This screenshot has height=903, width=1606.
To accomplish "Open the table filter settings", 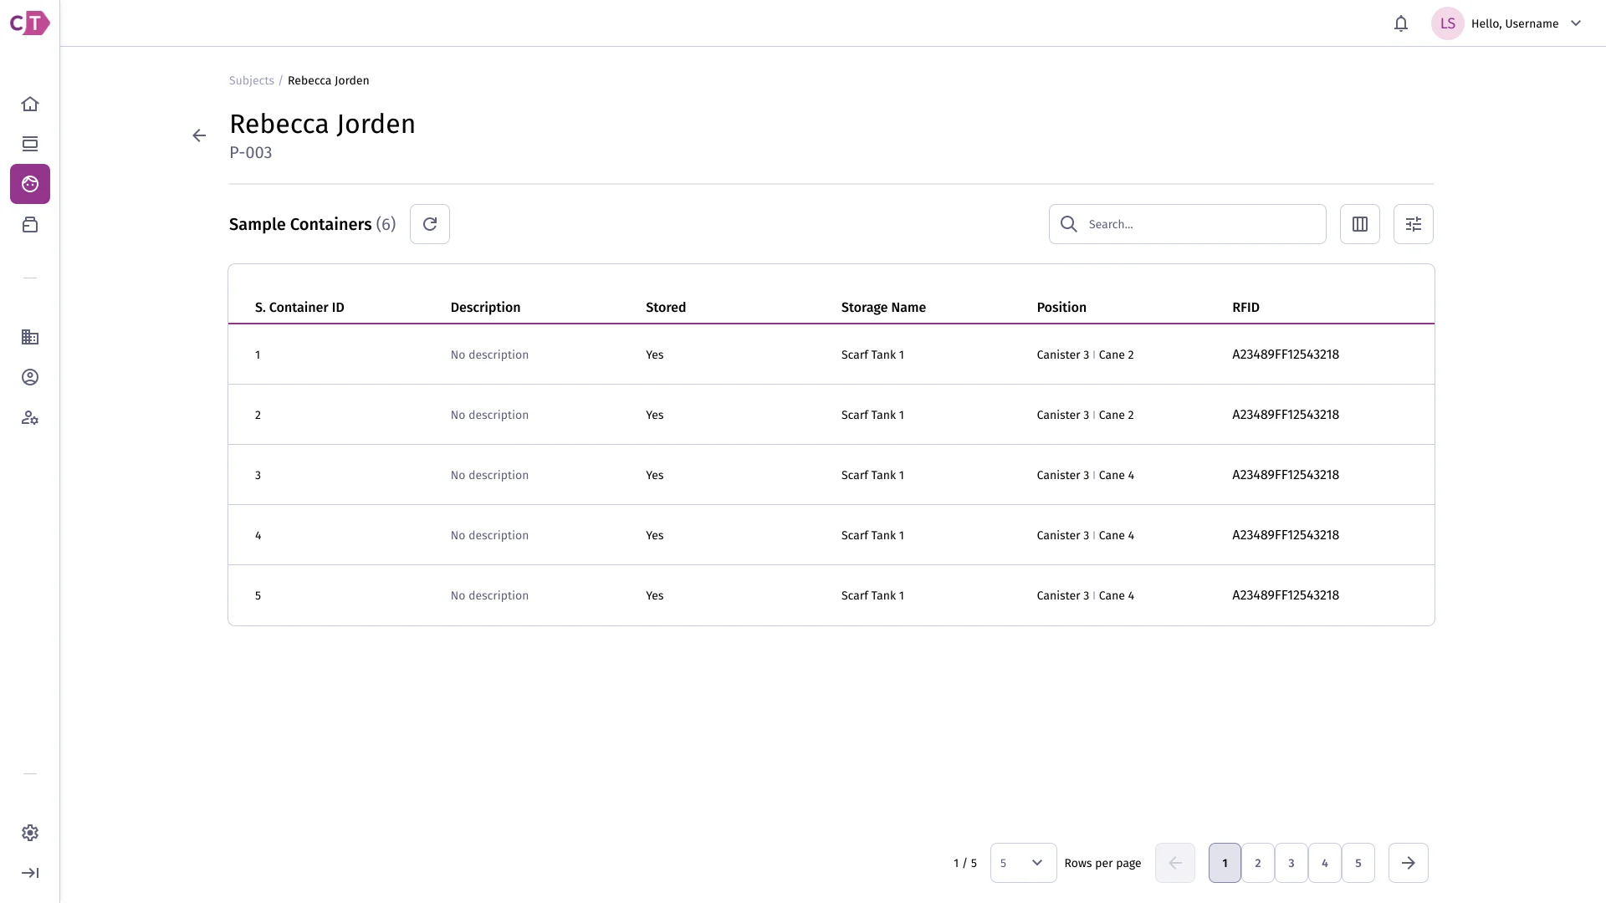I will tap(1414, 224).
